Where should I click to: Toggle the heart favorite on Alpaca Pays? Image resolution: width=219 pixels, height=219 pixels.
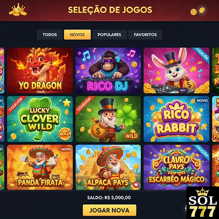coord(136,185)
